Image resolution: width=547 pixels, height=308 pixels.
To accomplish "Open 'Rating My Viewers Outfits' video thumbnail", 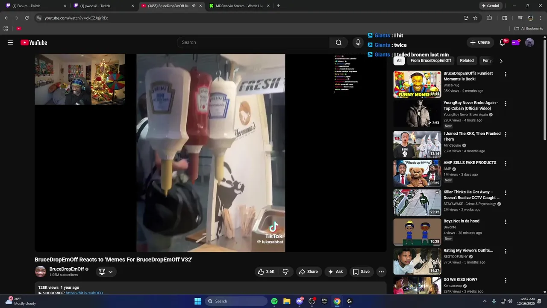I will pos(417,261).
